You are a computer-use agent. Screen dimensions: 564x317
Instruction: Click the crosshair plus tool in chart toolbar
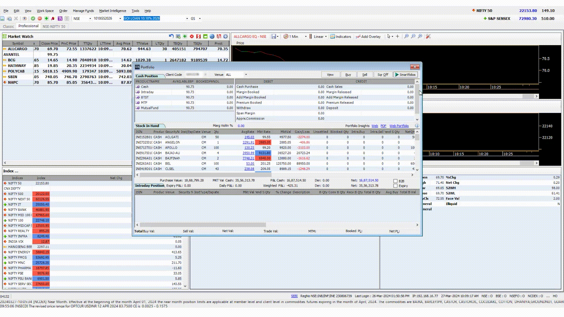click(x=397, y=36)
